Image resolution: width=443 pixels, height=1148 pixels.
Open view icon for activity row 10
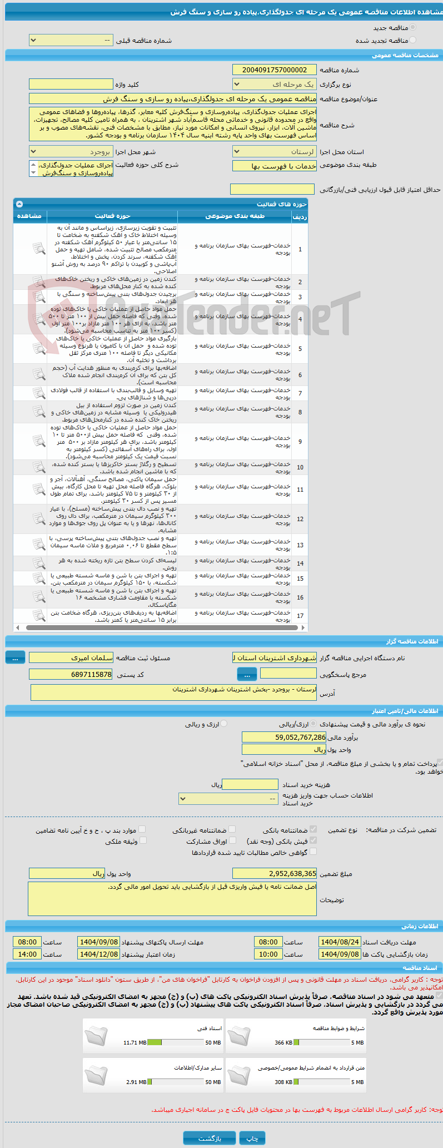click(x=38, y=467)
